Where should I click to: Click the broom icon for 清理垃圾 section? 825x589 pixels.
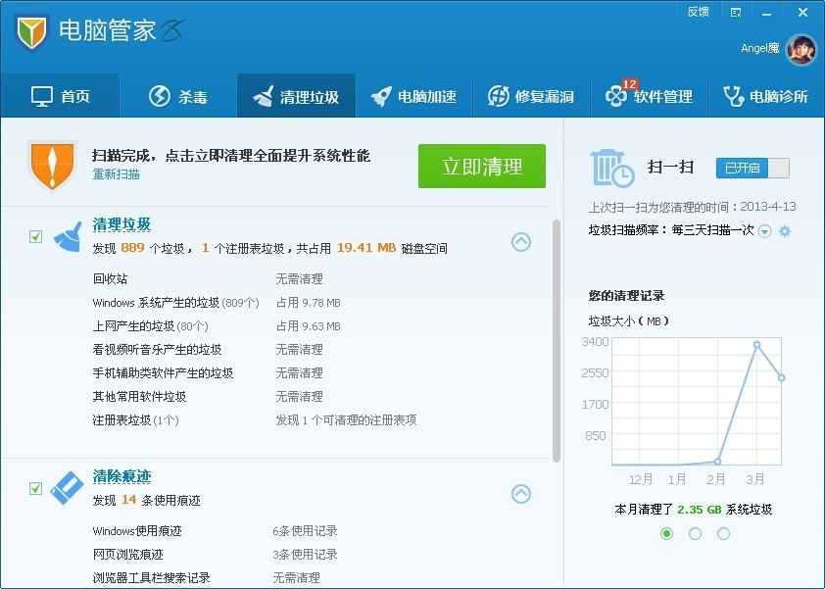pos(67,236)
